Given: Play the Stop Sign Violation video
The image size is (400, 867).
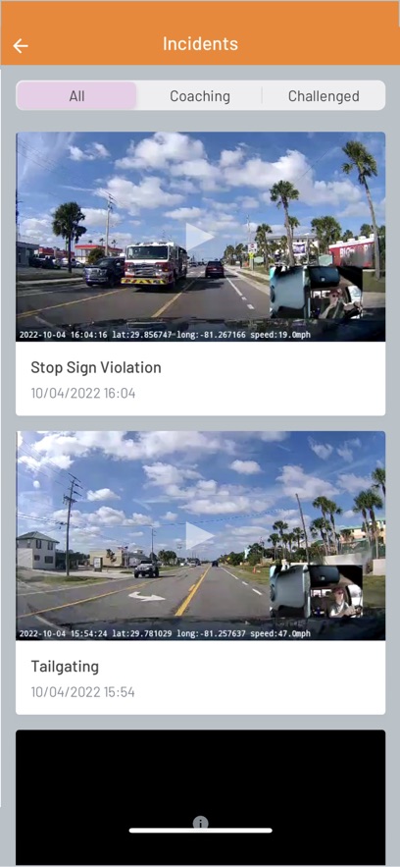Looking at the screenshot, I should tap(200, 238).
